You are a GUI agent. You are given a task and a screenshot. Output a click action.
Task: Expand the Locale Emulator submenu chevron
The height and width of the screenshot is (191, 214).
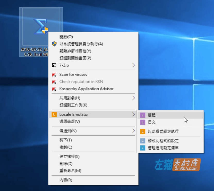tap(133, 114)
